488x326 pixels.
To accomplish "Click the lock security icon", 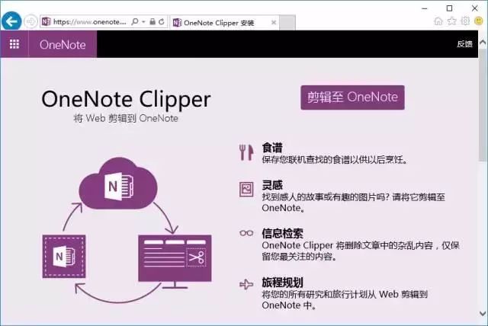I will pos(152,21).
